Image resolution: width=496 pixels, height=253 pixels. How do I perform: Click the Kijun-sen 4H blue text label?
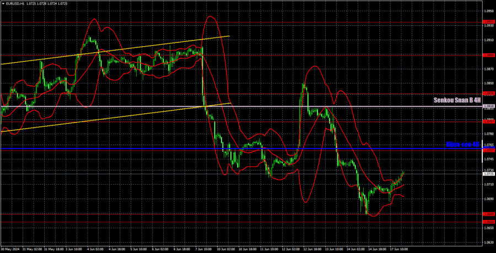(463, 144)
